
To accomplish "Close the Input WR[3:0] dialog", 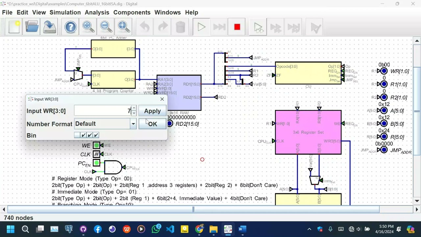I will click(x=162, y=99).
